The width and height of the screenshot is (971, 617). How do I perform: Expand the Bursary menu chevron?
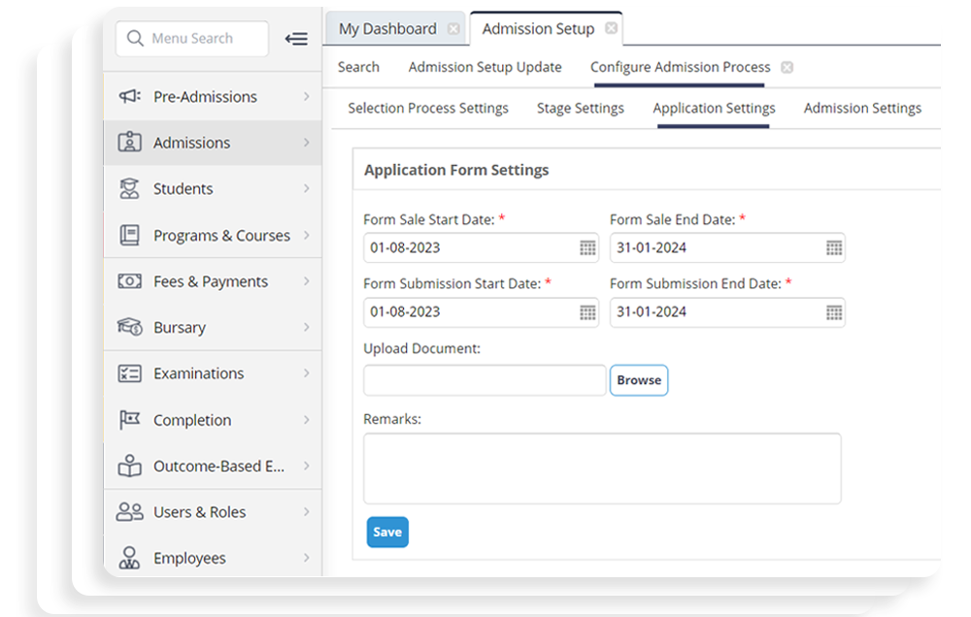306,328
